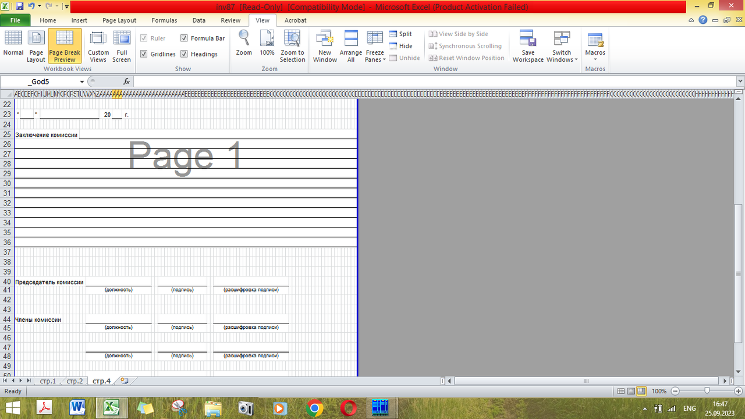Click the zoom out minus button
The image size is (745, 419).
[675, 391]
